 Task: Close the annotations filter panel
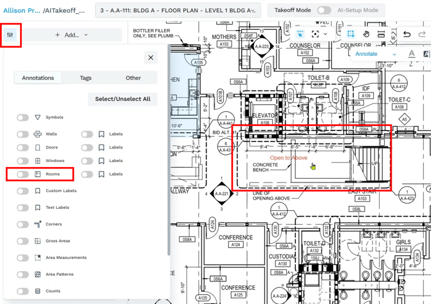tap(151, 57)
